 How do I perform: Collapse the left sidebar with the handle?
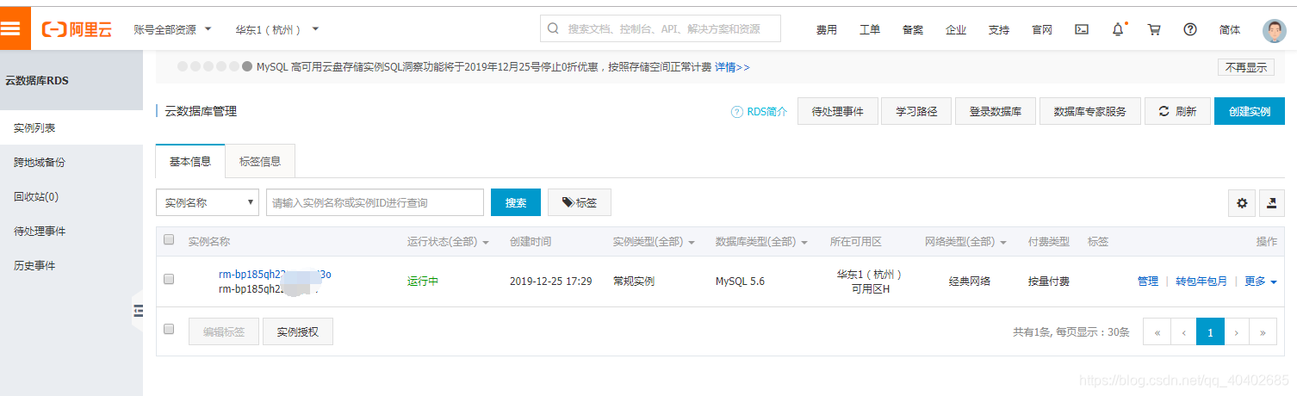[x=138, y=311]
